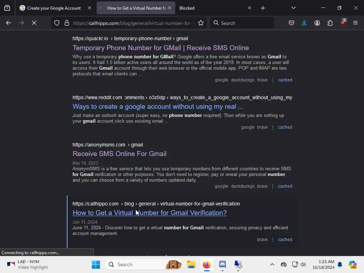Open the Firefox account menu

tap(317, 23)
